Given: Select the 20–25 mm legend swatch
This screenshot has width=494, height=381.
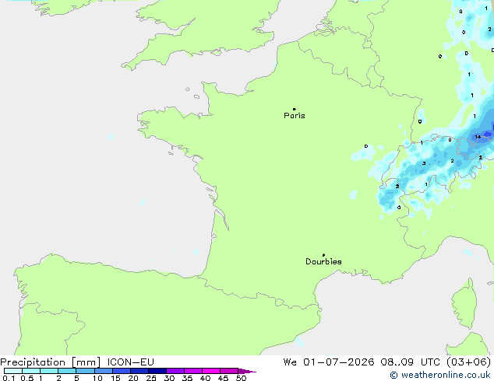Looking at the screenshot, I should tap(139, 371).
